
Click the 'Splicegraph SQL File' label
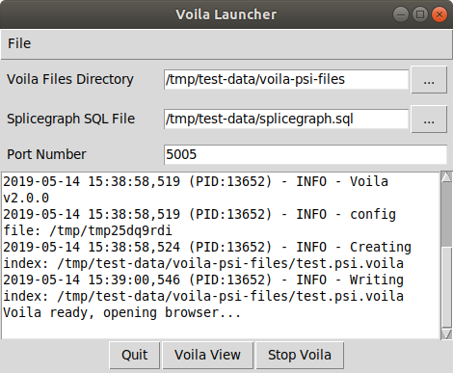pyautogui.click(x=71, y=119)
